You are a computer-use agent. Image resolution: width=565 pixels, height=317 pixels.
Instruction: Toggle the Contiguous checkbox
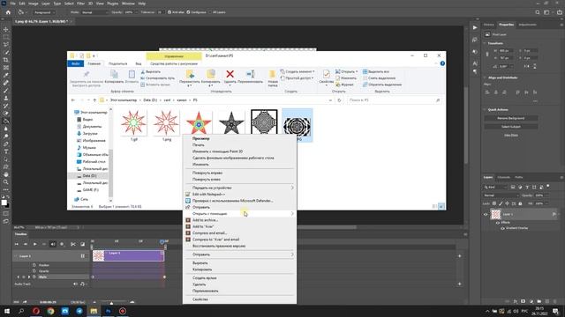pyautogui.click(x=188, y=12)
